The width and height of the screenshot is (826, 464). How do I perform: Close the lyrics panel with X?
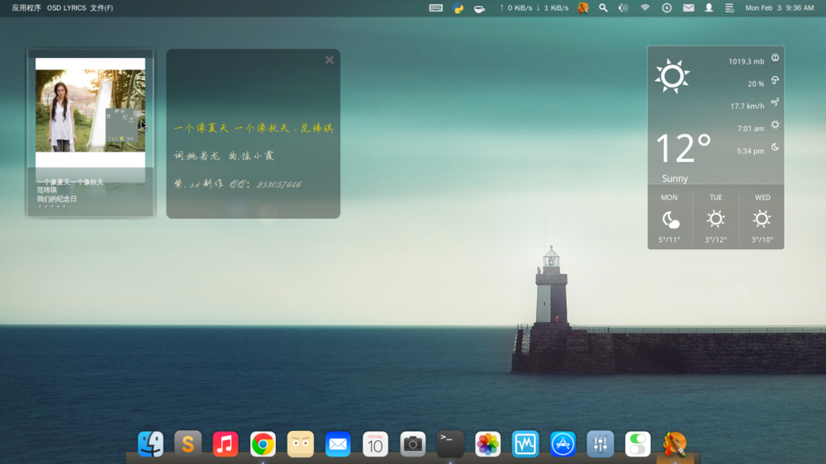(330, 59)
